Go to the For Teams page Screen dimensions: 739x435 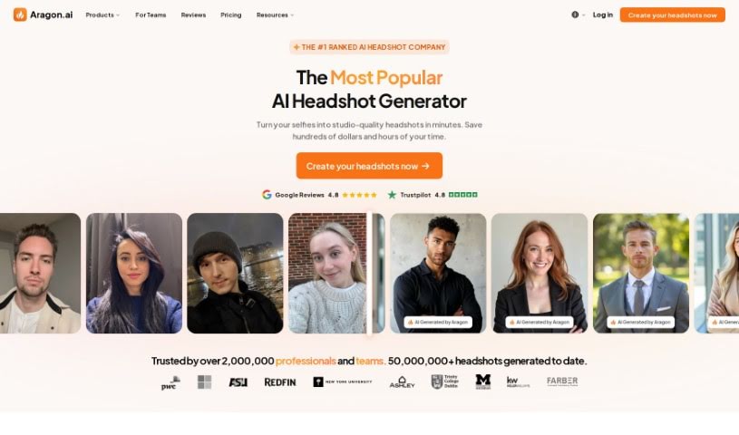(x=151, y=15)
